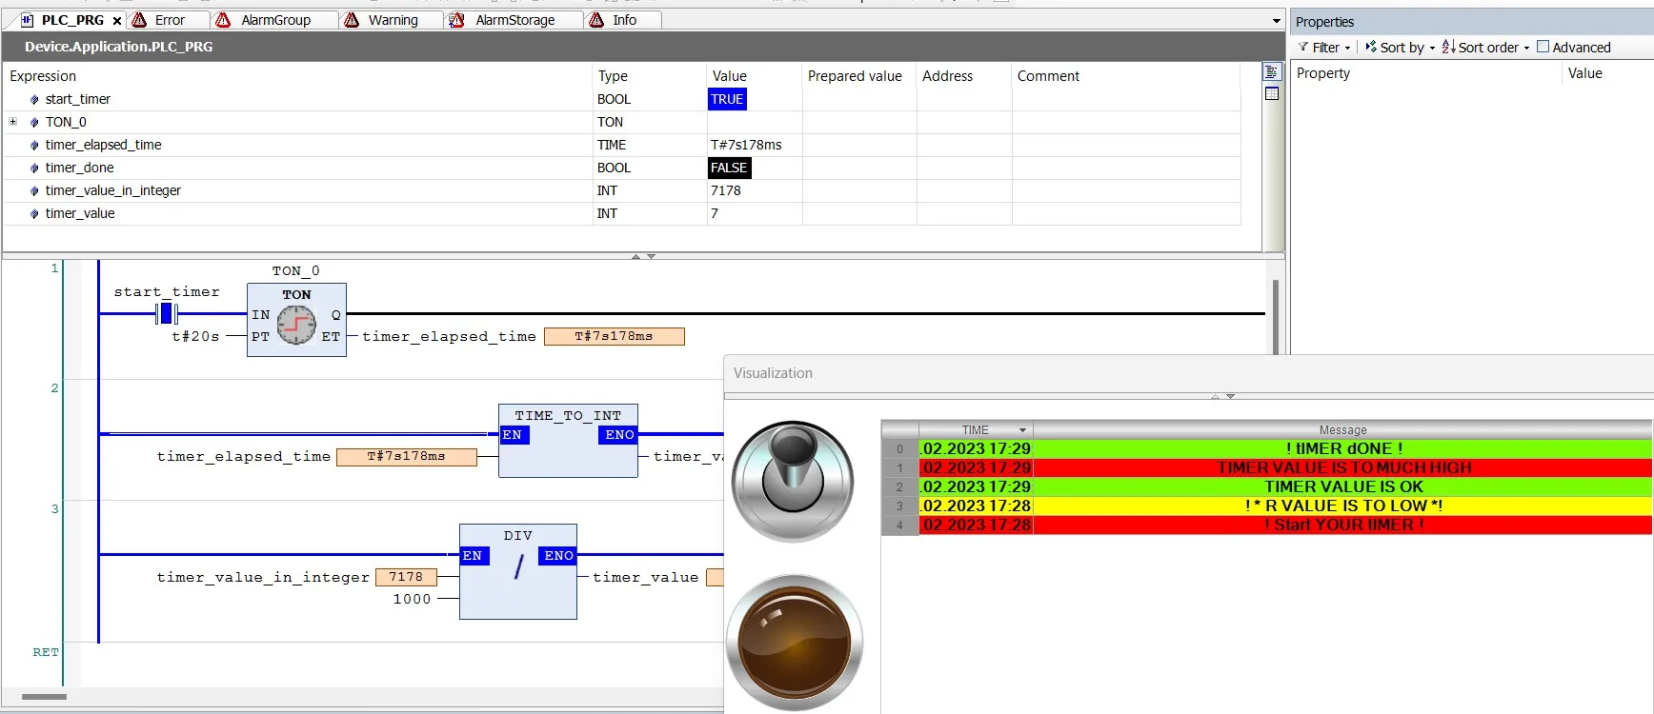Open the TIME column sort dropdown in alarm table
The width and height of the screenshot is (1654, 714).
coord(1022,430)
